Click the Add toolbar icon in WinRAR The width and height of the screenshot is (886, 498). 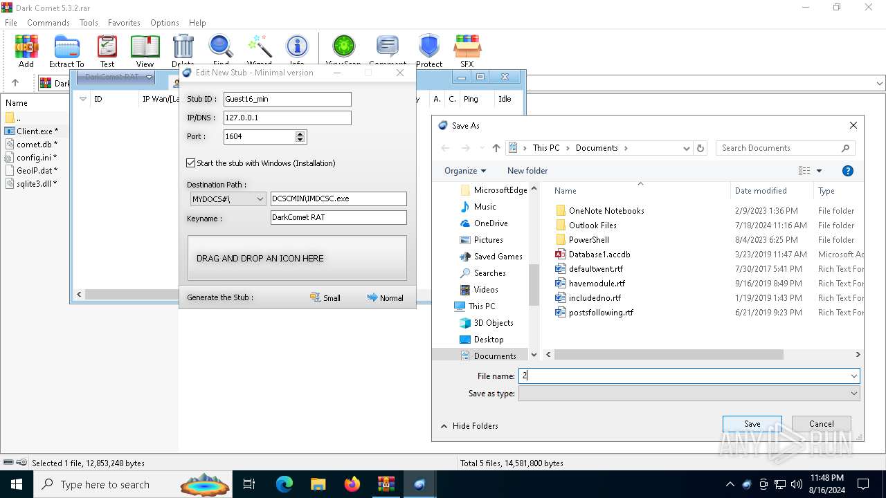tap(26, 51)
